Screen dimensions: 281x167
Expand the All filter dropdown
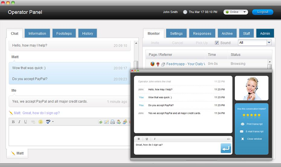(269, 42)
